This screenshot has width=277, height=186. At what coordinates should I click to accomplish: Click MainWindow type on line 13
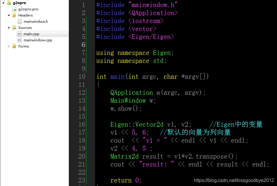click(128, 101)
